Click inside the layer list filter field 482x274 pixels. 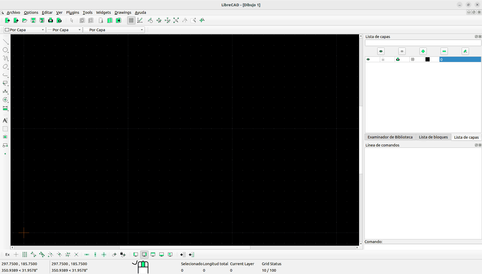(423, 43)
